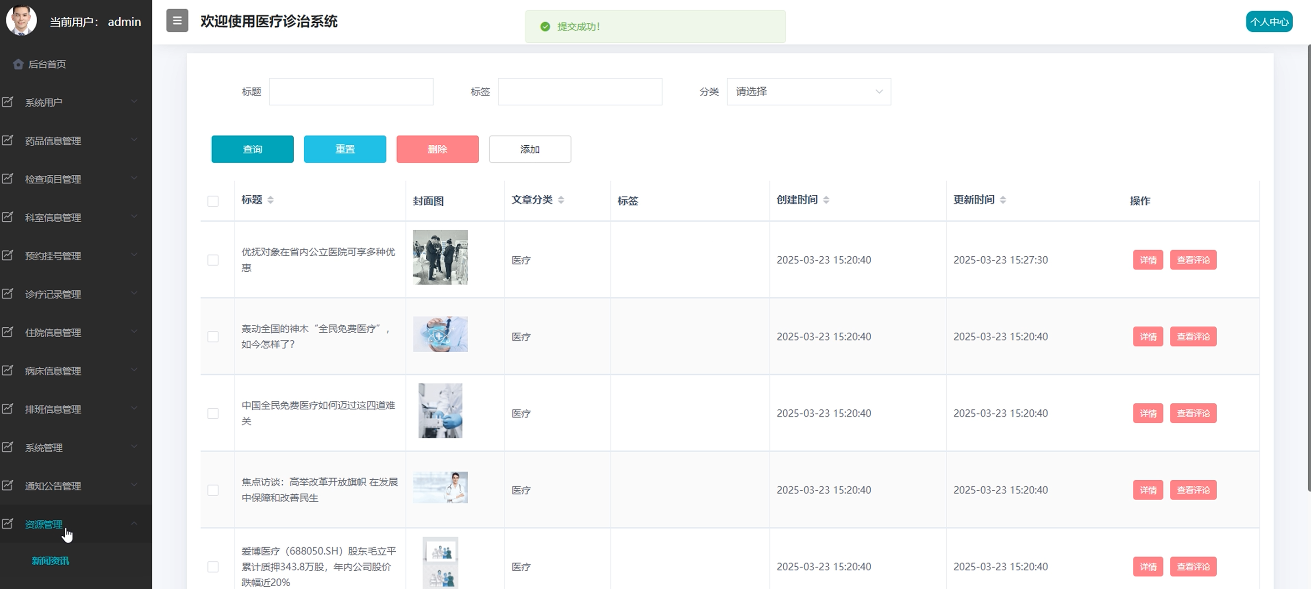Click the icon beside 药品信息管理
The image size is (1311, 589).
tap(8, 140)
